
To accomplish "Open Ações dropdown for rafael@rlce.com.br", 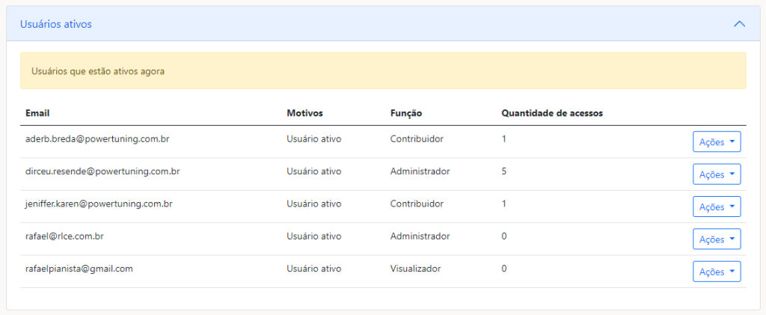I will [x=717, y=239].
